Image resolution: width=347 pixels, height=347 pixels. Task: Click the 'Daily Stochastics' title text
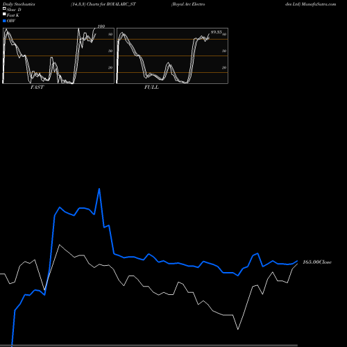[x=19, y=4]
